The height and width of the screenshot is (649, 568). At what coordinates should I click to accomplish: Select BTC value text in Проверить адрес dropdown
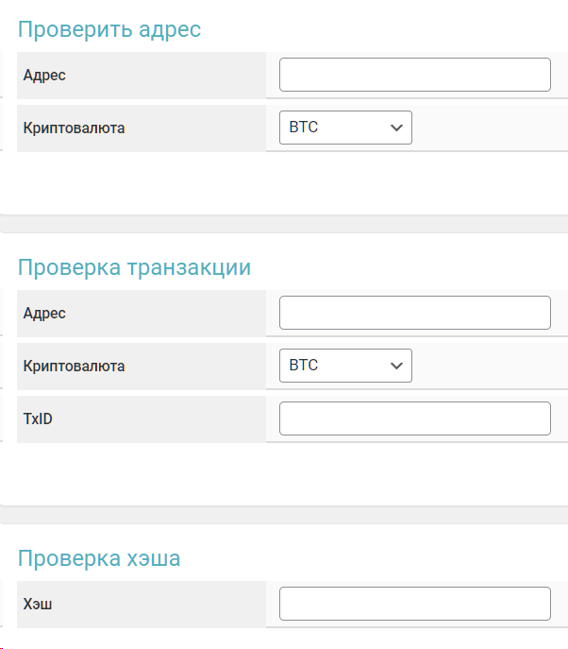pos(304,128)
